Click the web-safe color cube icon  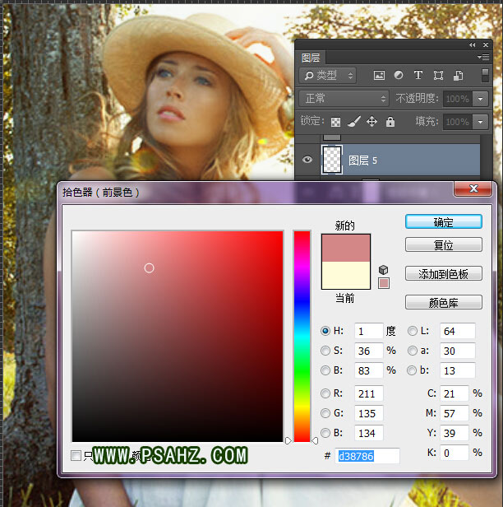click(x=383, y=269)
